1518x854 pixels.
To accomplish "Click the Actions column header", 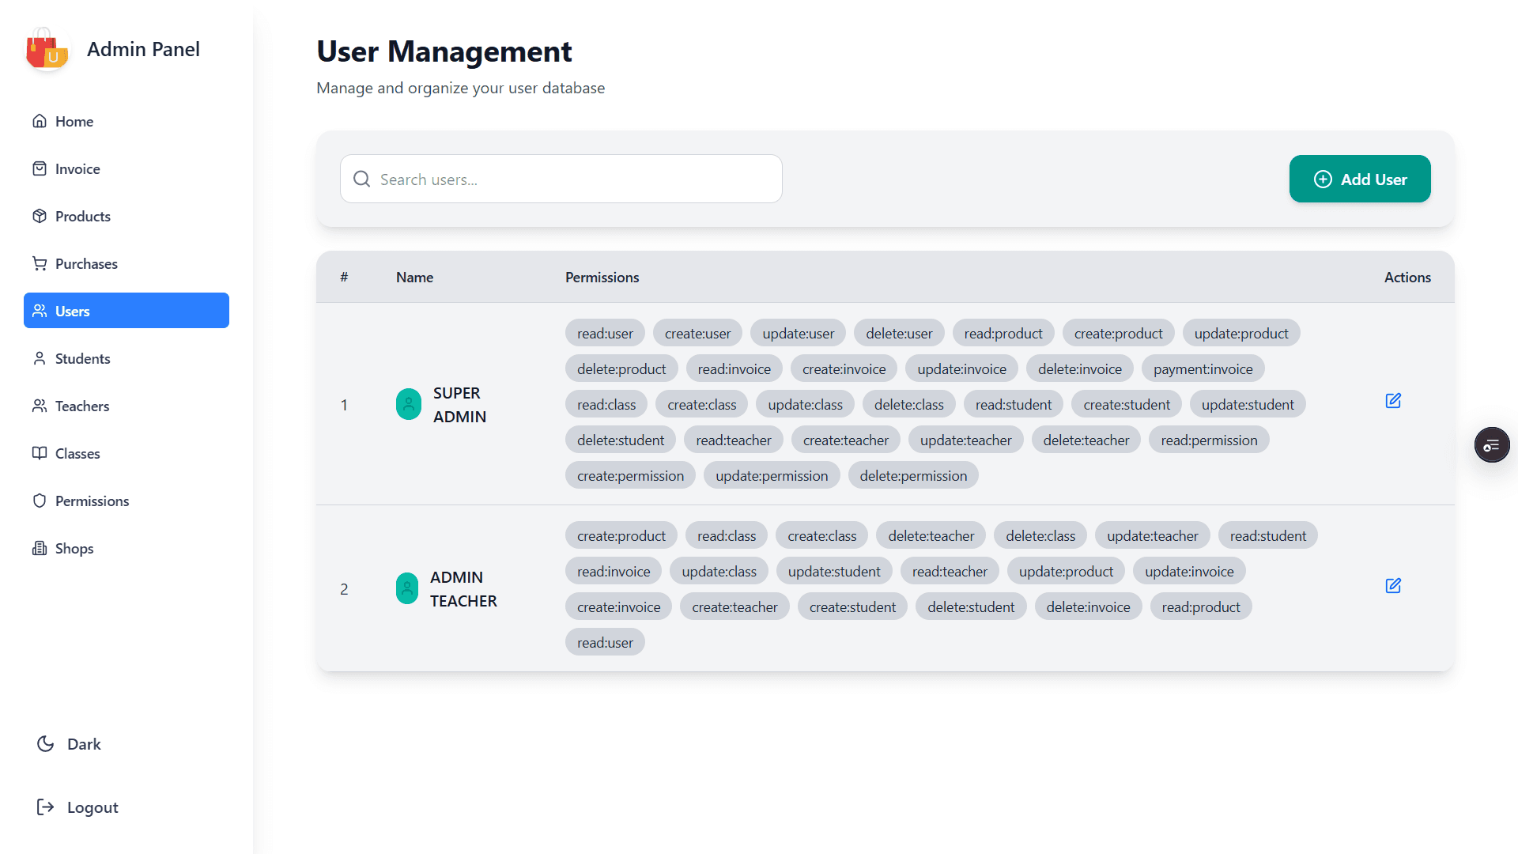I will coord(1407,277).
